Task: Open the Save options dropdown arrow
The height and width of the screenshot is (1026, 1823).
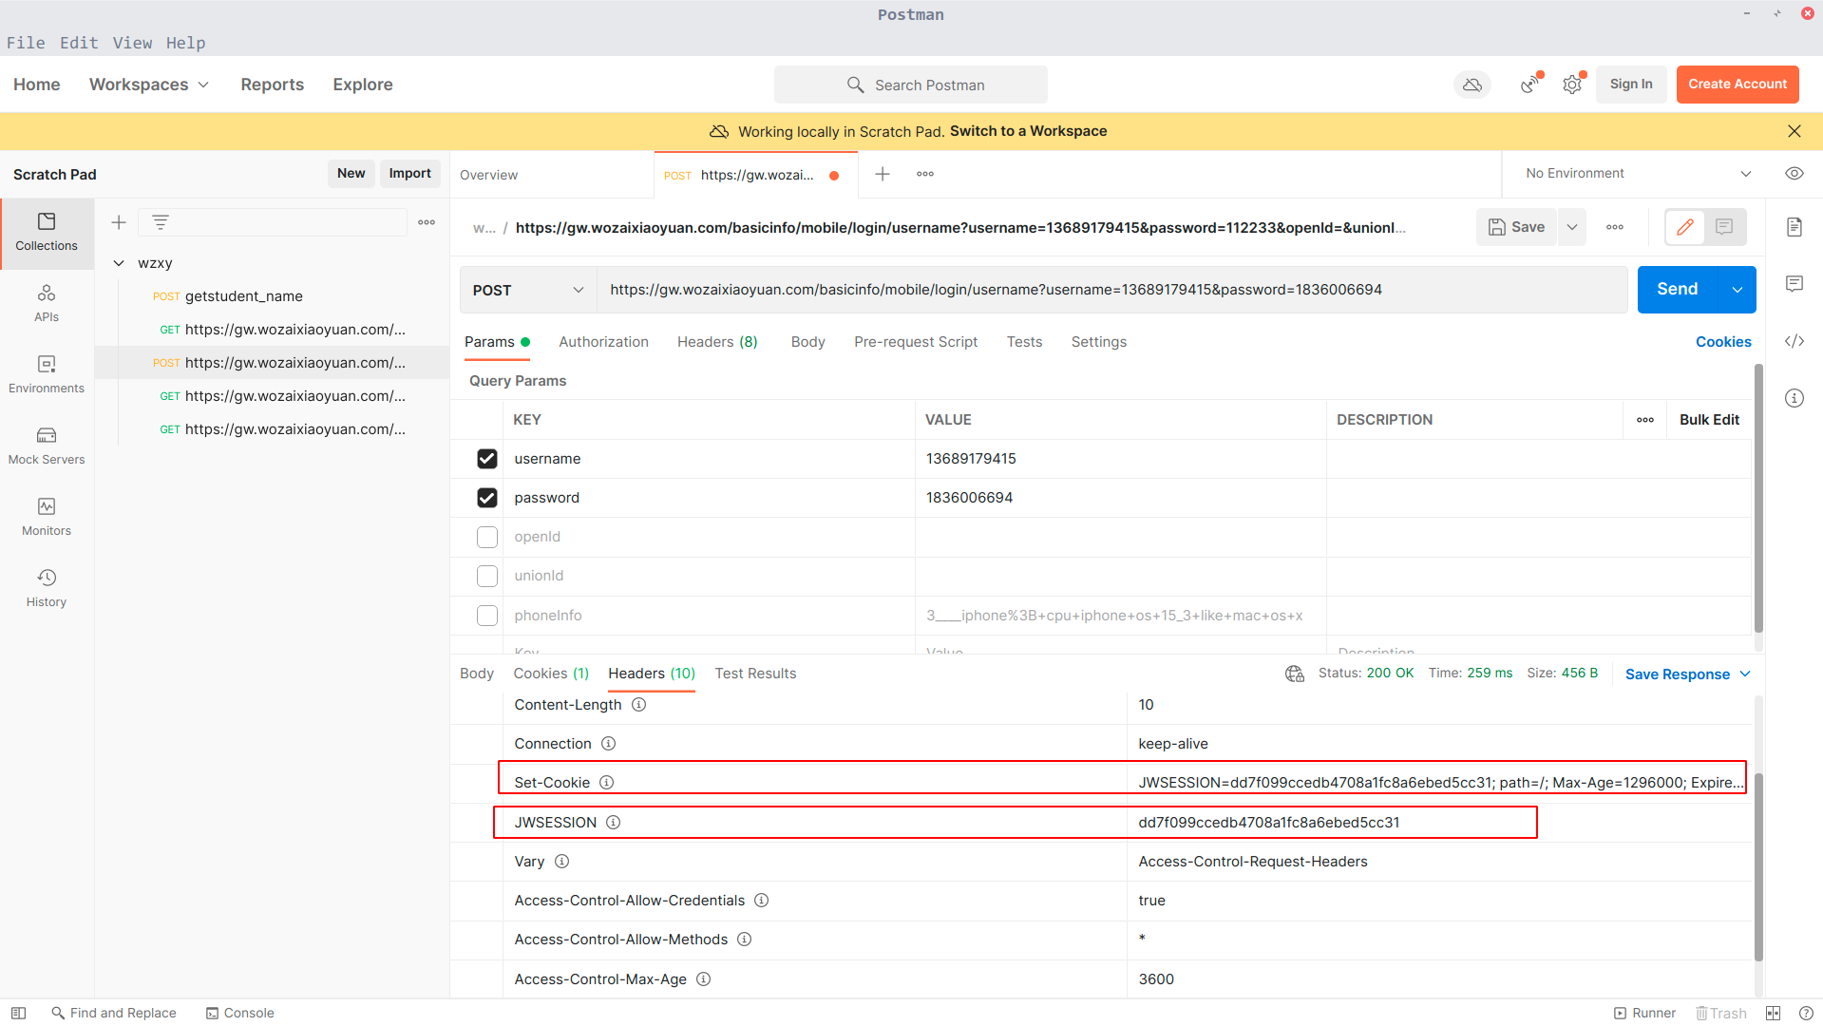Action: 1572,227
